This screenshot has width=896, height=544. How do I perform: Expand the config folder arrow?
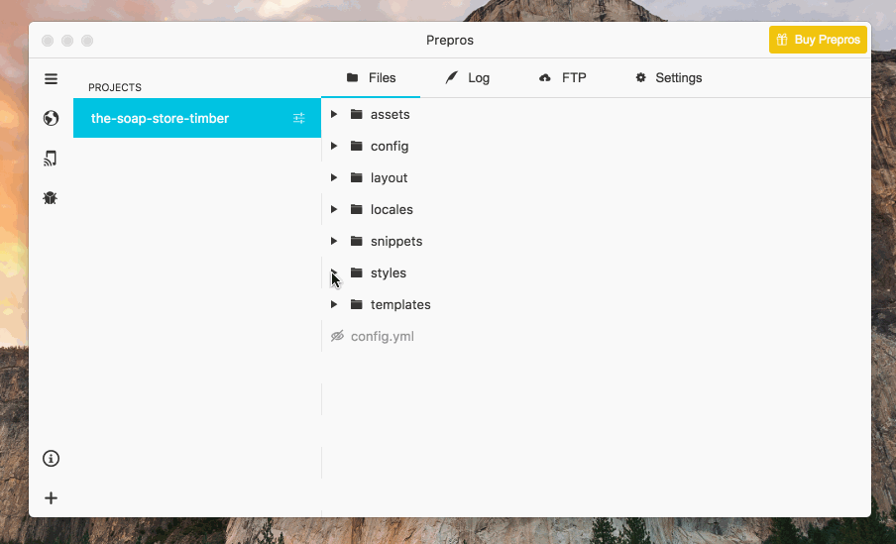(x=334, y=147)
